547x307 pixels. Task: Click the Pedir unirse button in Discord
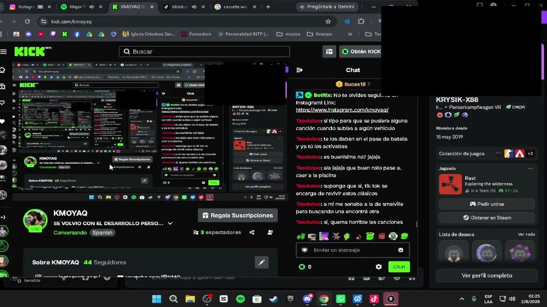click(487, 204)
